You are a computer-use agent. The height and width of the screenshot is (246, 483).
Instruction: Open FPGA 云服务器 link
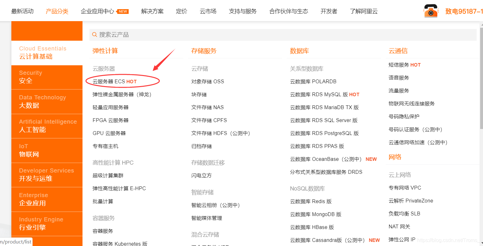pyautogui.click(x=111, y=120)
